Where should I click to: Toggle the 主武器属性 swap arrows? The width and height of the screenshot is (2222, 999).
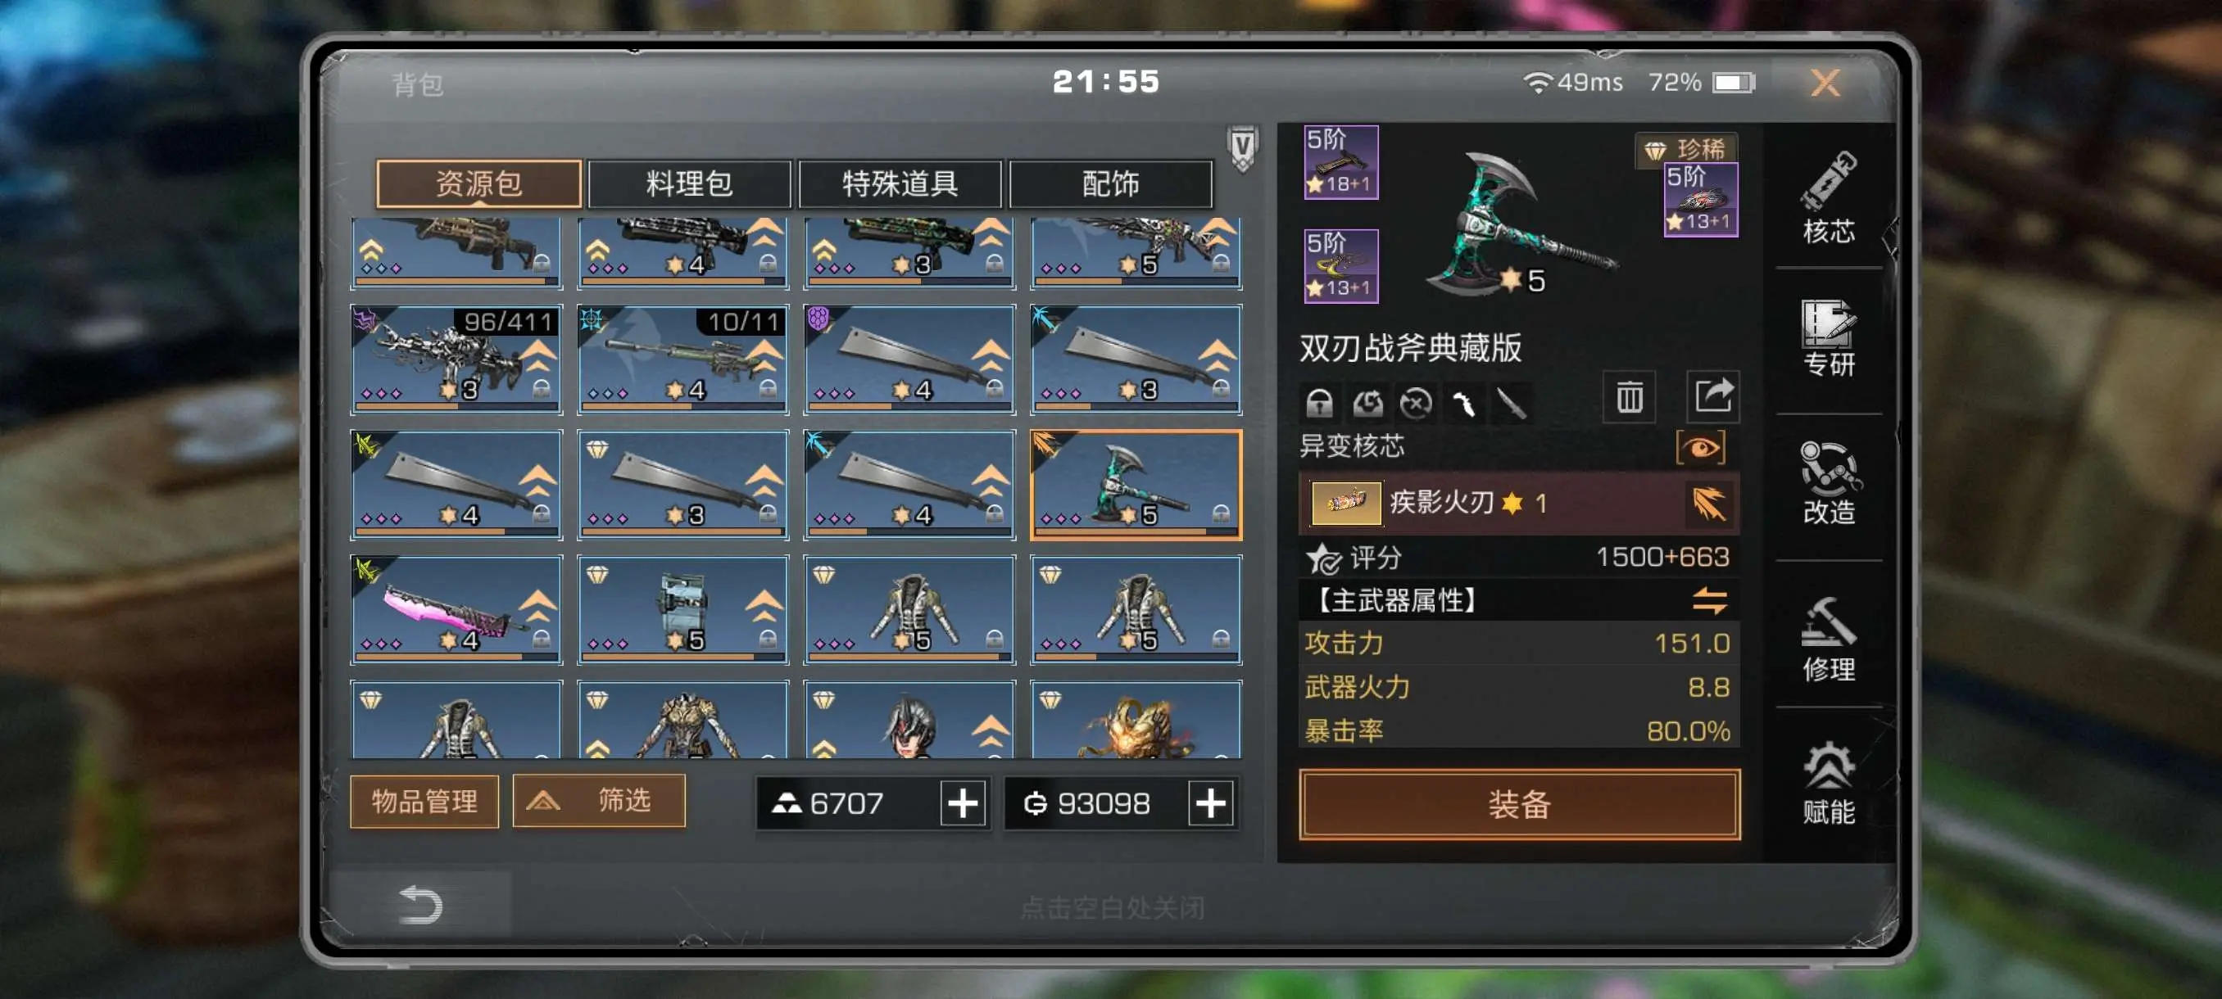pos(1709,600)
